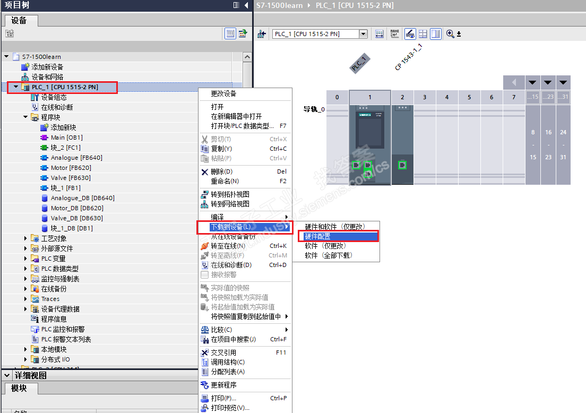Collapse the PLC_1 [CPU 1515-2 PN] node
The width and height of the screenshot is (586, 413).
pyautogui.click(x=16, y=87)
